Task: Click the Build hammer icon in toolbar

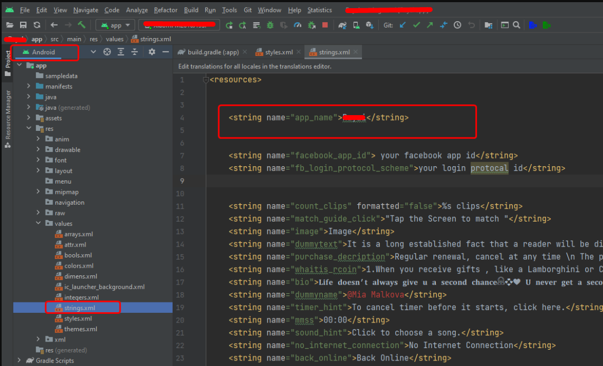Action: pyautogui.click(x=82, y=25)
